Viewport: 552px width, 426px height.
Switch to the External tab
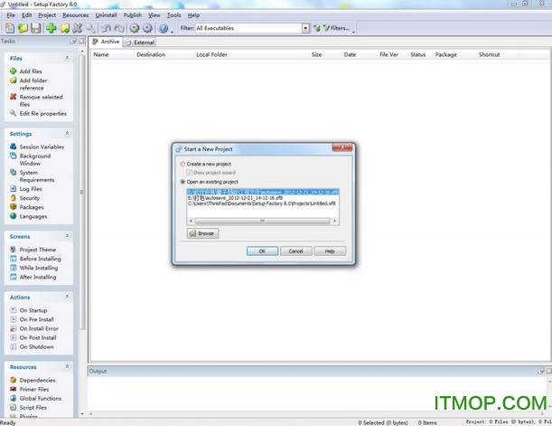tap(140, 43)
